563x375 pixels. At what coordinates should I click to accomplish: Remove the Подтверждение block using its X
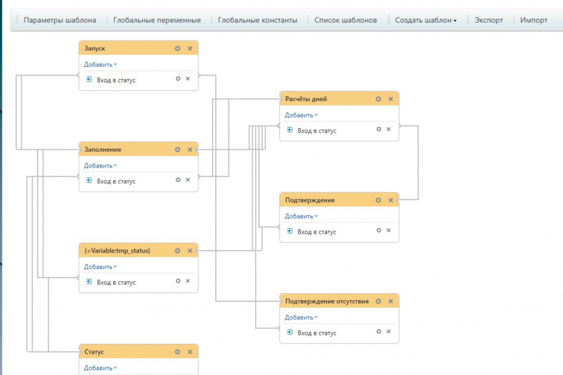[x=390, y=200]
